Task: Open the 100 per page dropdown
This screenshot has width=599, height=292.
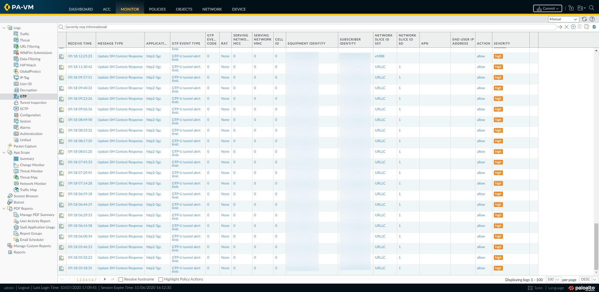Action: pos(553,280)
